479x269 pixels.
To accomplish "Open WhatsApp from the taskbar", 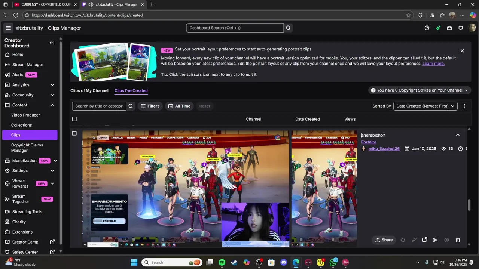I will [333, 262].
